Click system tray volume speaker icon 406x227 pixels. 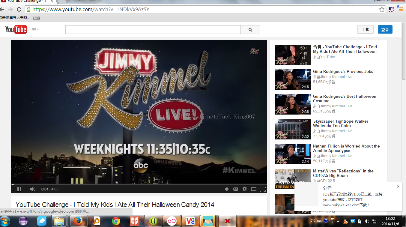point(367,221)
